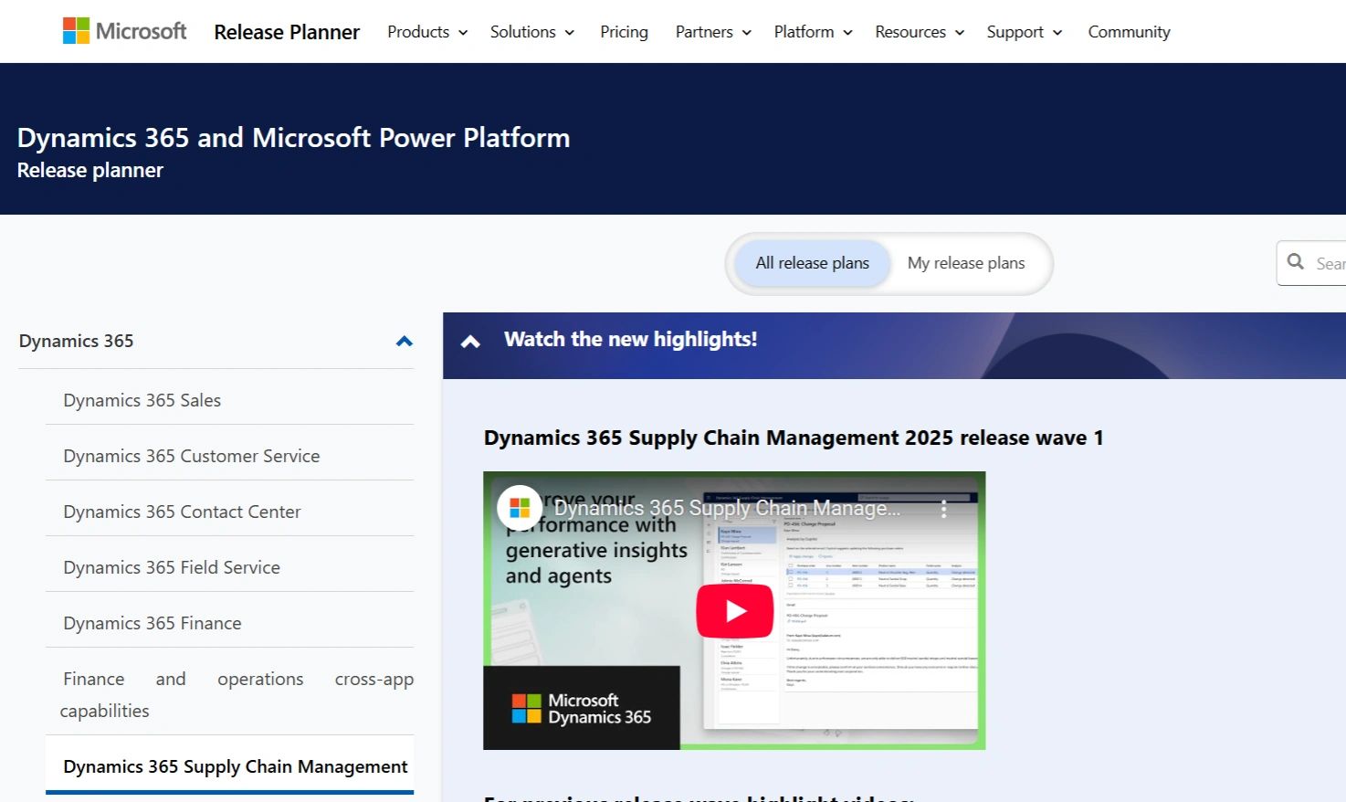Open the Solutions dropdown menu
This screenshot has height=802, width=1346.
click(531, 32)
